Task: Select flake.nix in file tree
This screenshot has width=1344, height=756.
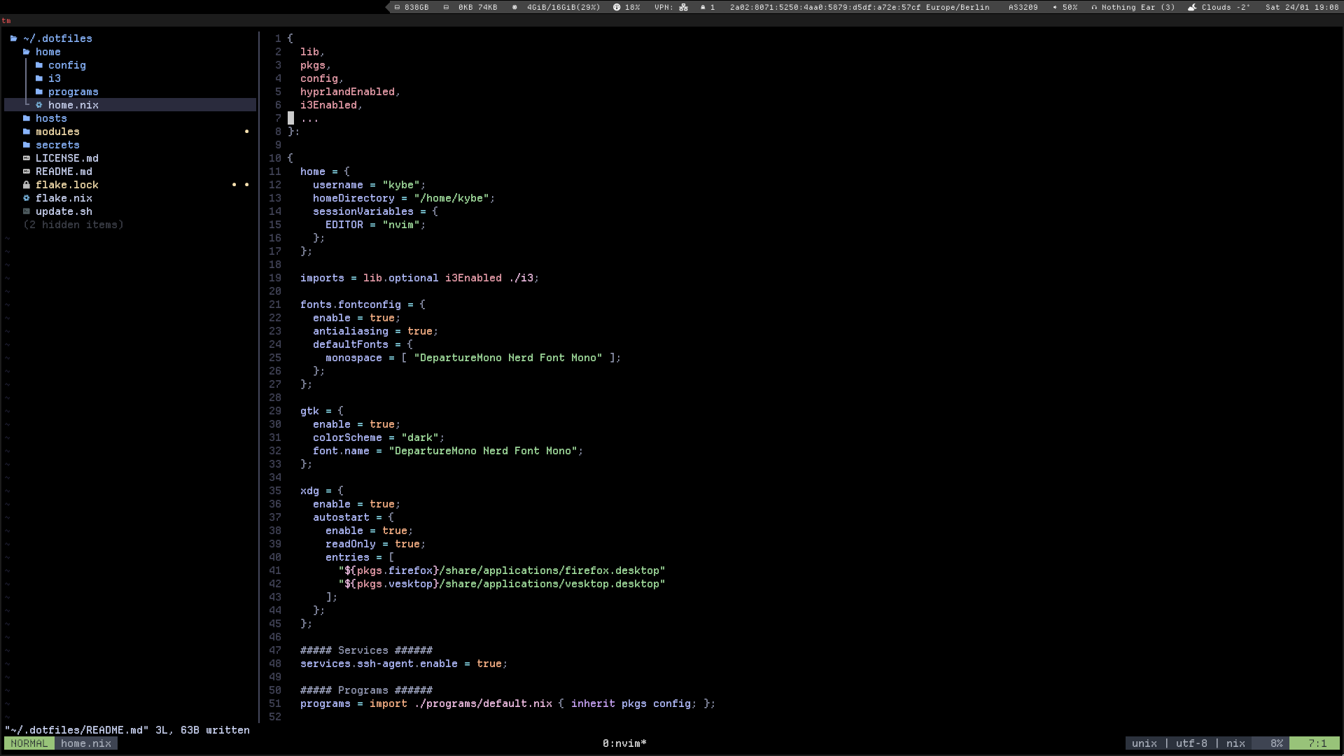Action: (x=64, y=198)
